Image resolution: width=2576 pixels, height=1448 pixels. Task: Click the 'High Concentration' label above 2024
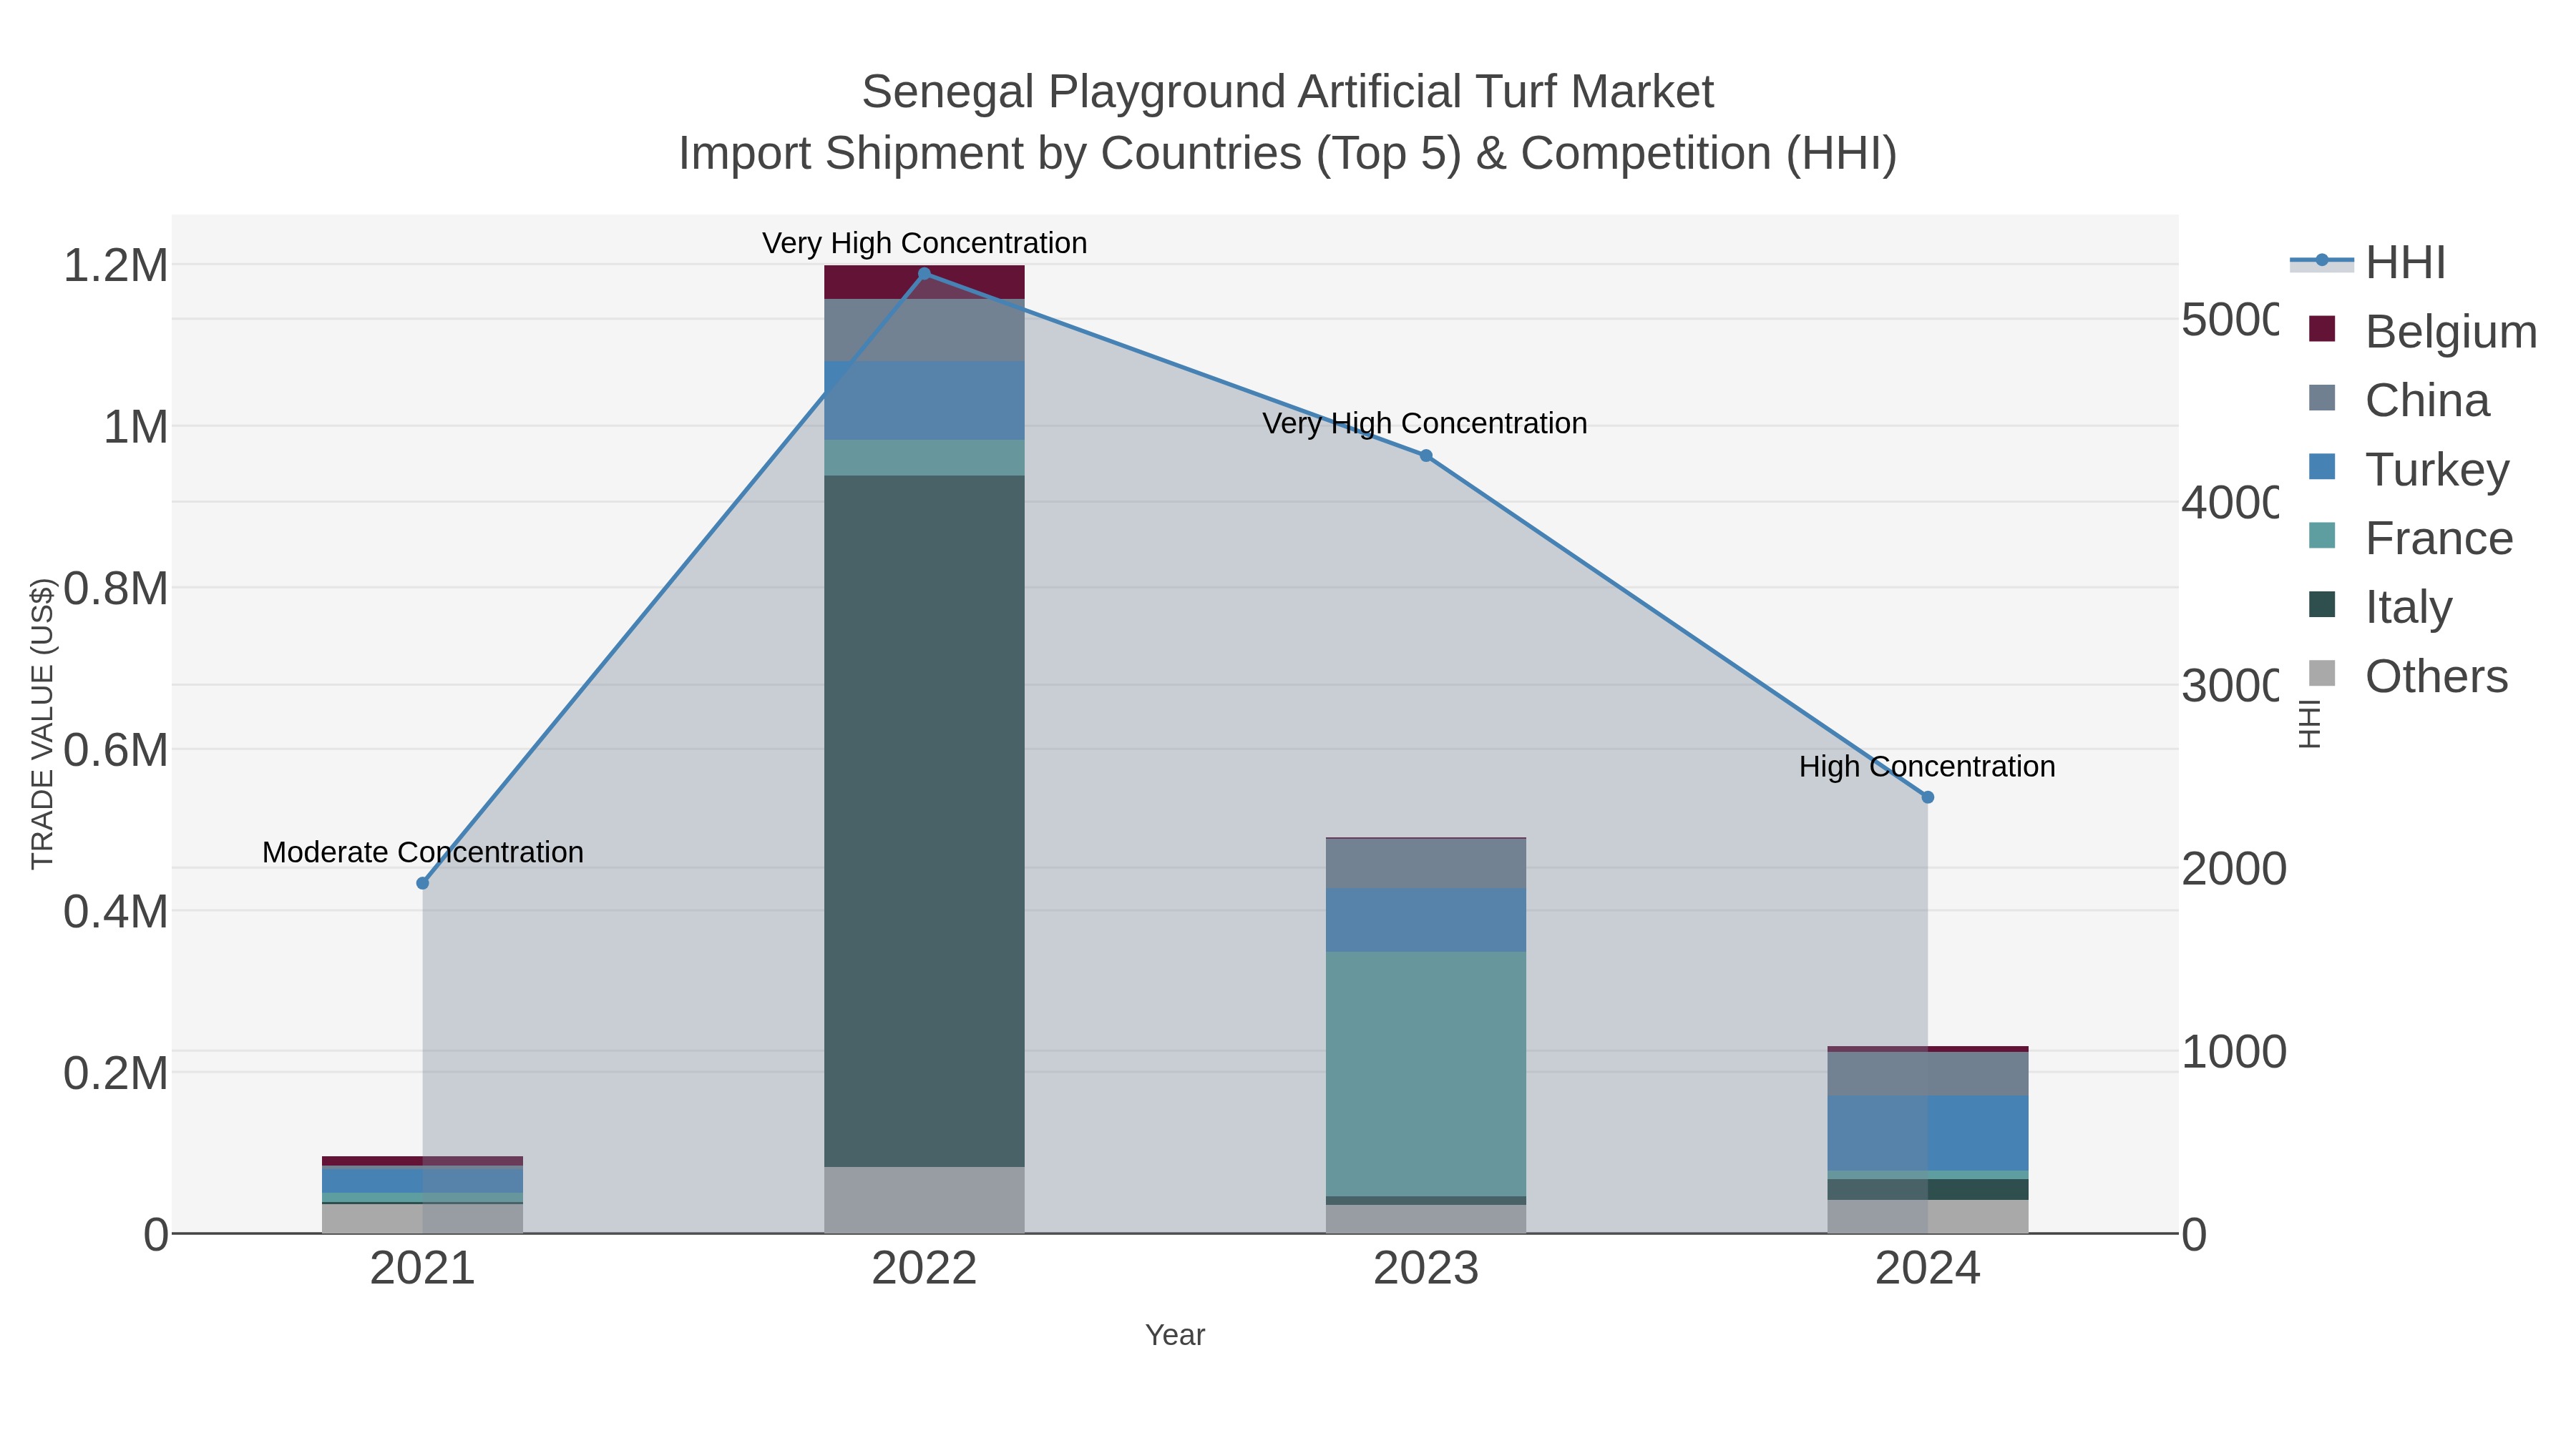pos(1927,767)
